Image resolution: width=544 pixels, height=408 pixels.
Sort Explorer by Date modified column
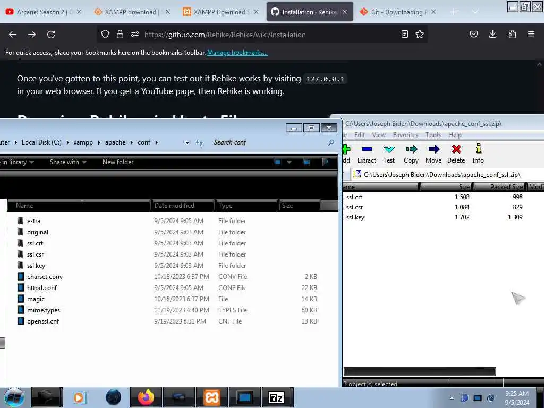click(183, 206)
